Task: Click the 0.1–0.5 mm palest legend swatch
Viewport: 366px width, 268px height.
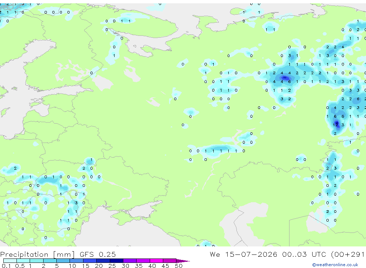Action: (10, 261)
